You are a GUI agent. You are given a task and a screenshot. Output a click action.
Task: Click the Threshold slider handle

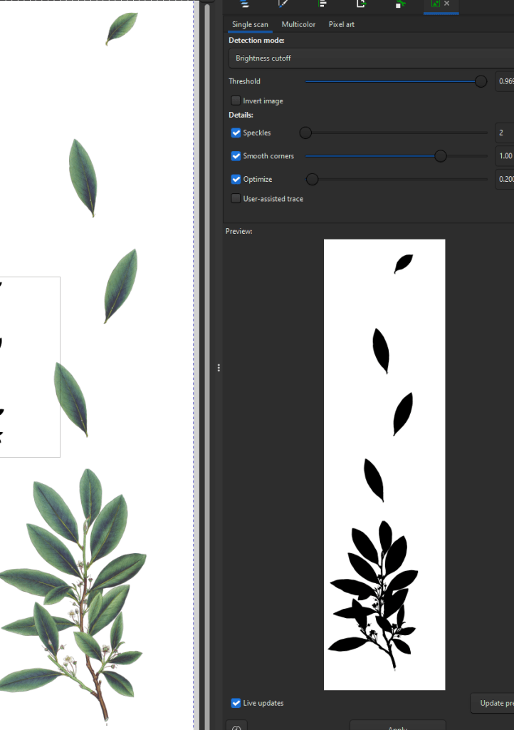click(x=481, y=81)
